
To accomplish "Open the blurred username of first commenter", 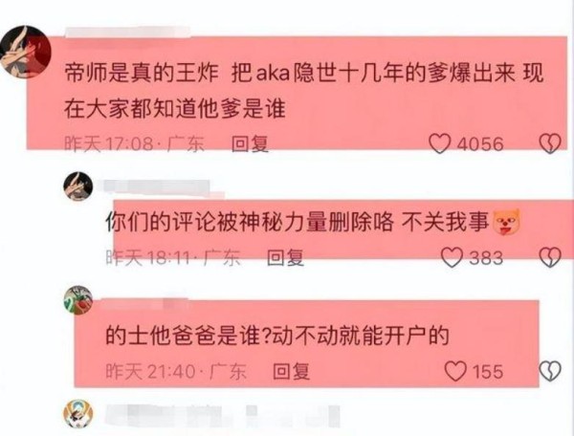I will point(128,32).
